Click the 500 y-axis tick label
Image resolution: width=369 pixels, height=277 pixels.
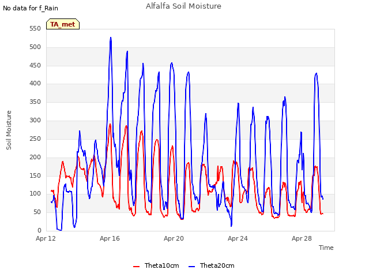[35, 47]
